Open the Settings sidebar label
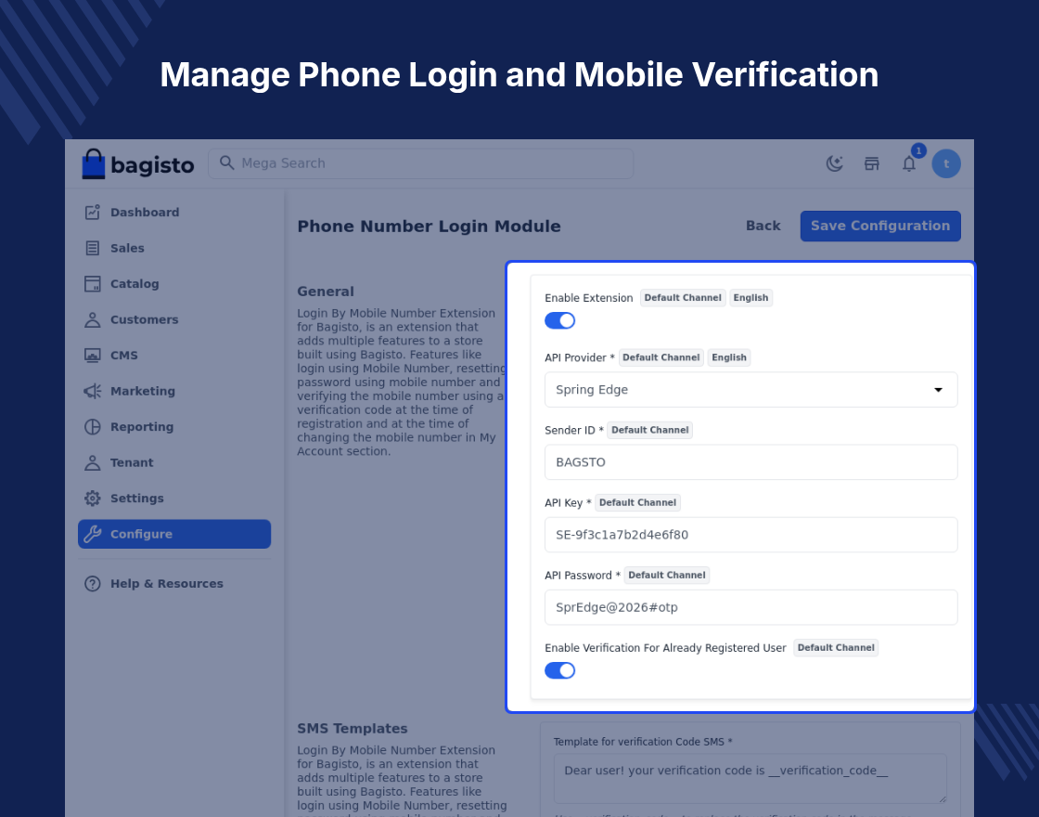This screenshot has width=1039, height=817. [137, 499]
